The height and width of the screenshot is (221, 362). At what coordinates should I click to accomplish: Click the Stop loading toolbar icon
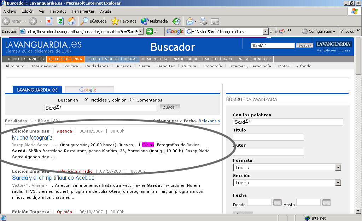(49, 21)
